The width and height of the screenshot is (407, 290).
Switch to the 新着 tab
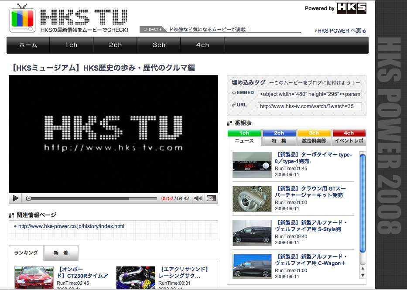61,253
